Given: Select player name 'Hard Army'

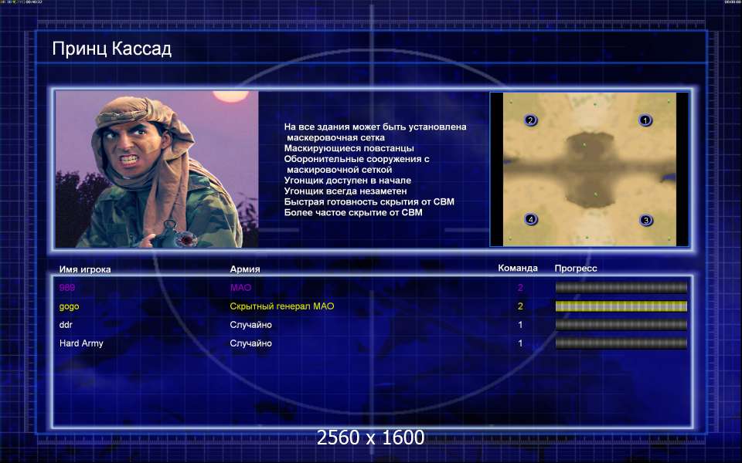Looking at the screenshot, I should coord(81,343).
